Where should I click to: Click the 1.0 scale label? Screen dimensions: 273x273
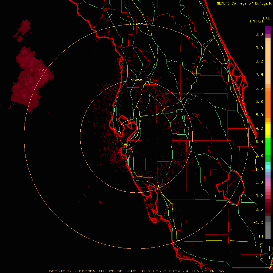[x=259, y=182]
